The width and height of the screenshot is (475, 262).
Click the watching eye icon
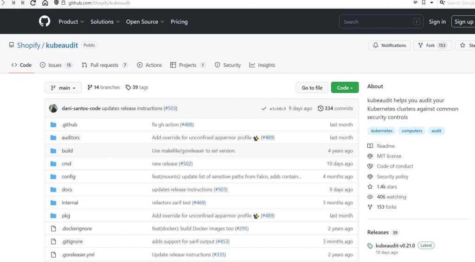pos(370,197)
